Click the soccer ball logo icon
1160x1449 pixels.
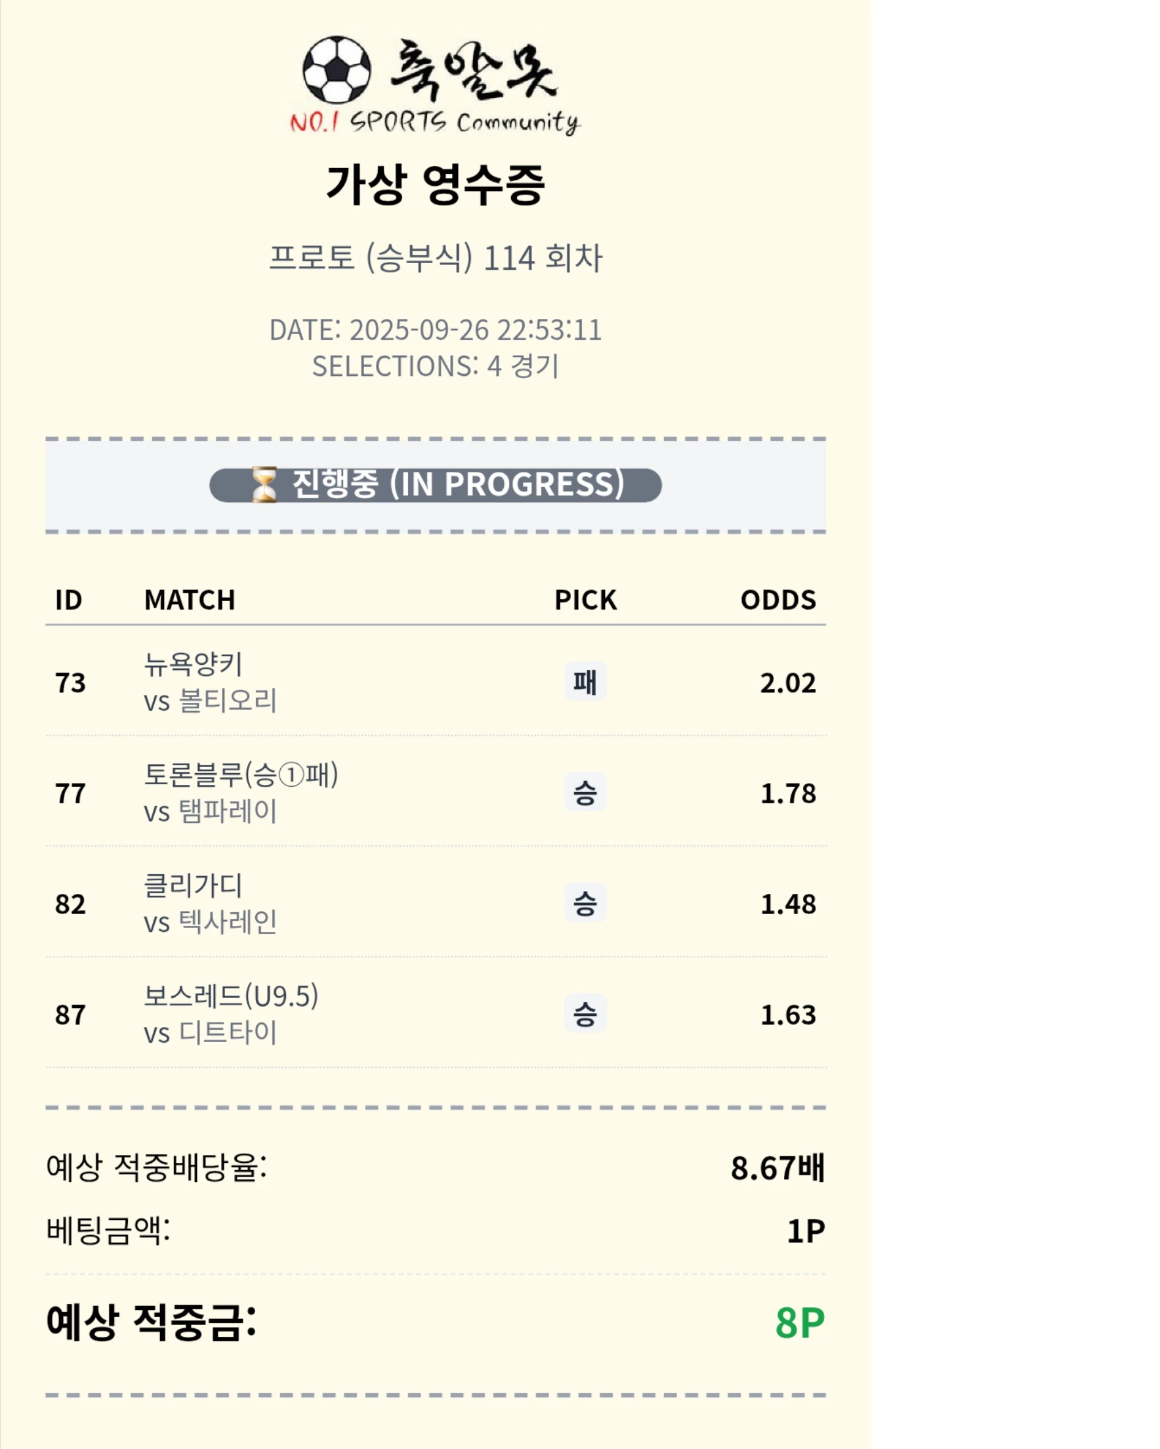336,69
